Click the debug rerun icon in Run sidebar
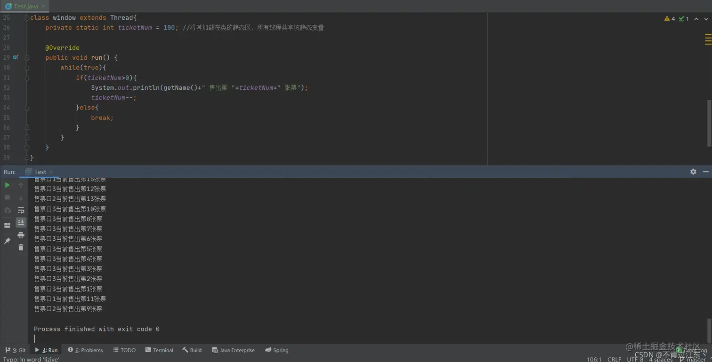The image size is (712, 362). (x=7, y=210)
